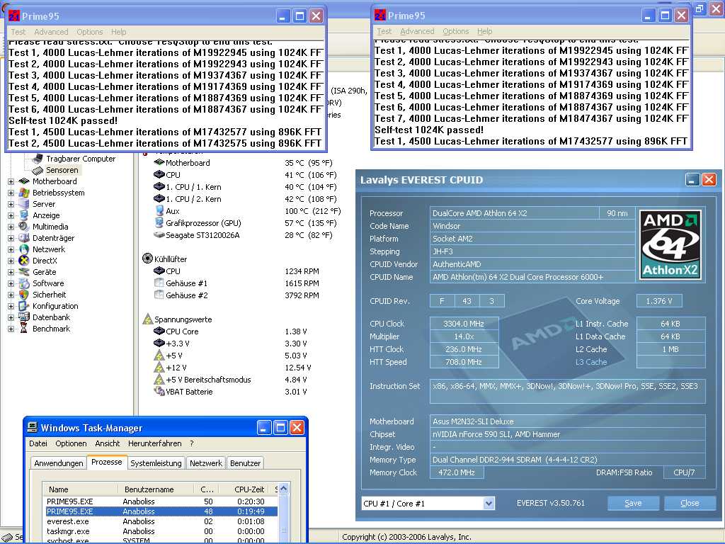Click the Close button in EVEREST CPUID

[x=690, y=503]
